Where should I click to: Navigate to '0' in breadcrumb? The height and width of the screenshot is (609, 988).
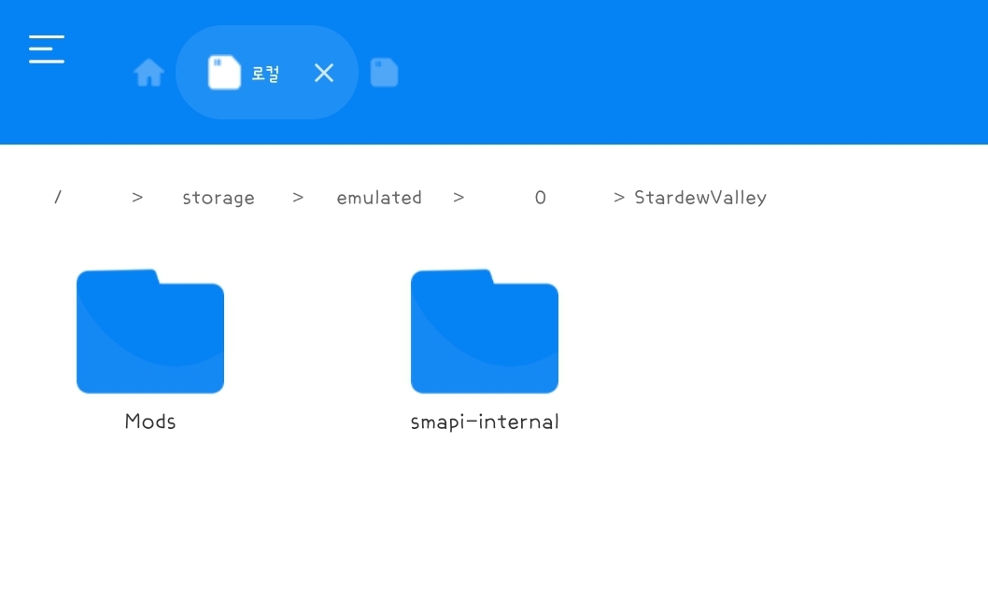point(540,198)
